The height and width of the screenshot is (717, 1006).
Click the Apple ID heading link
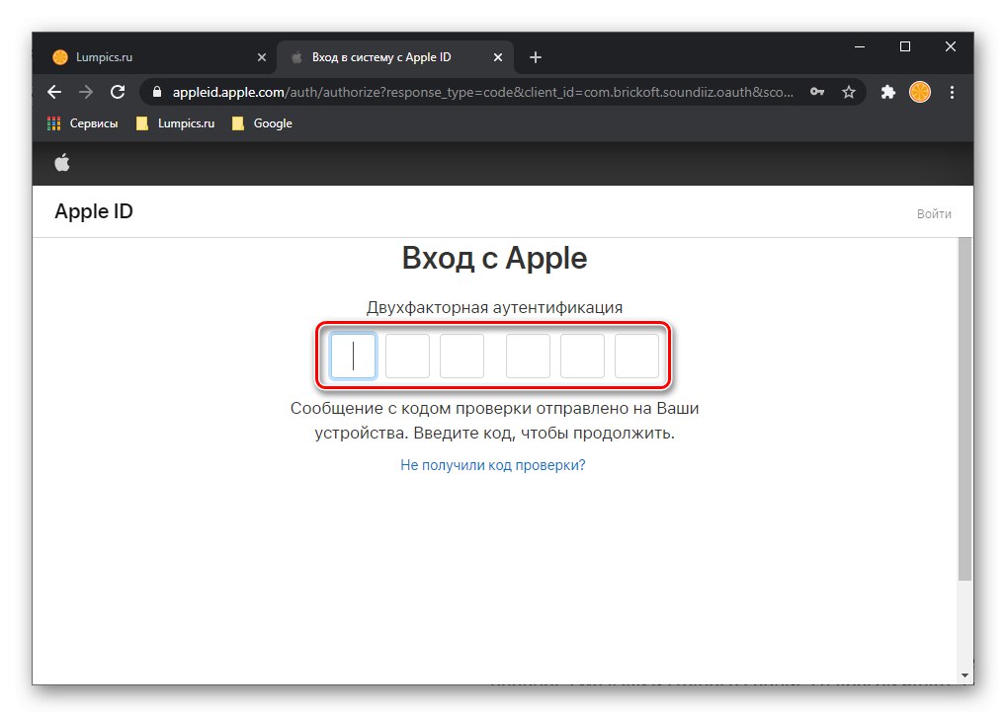point(94,211)
